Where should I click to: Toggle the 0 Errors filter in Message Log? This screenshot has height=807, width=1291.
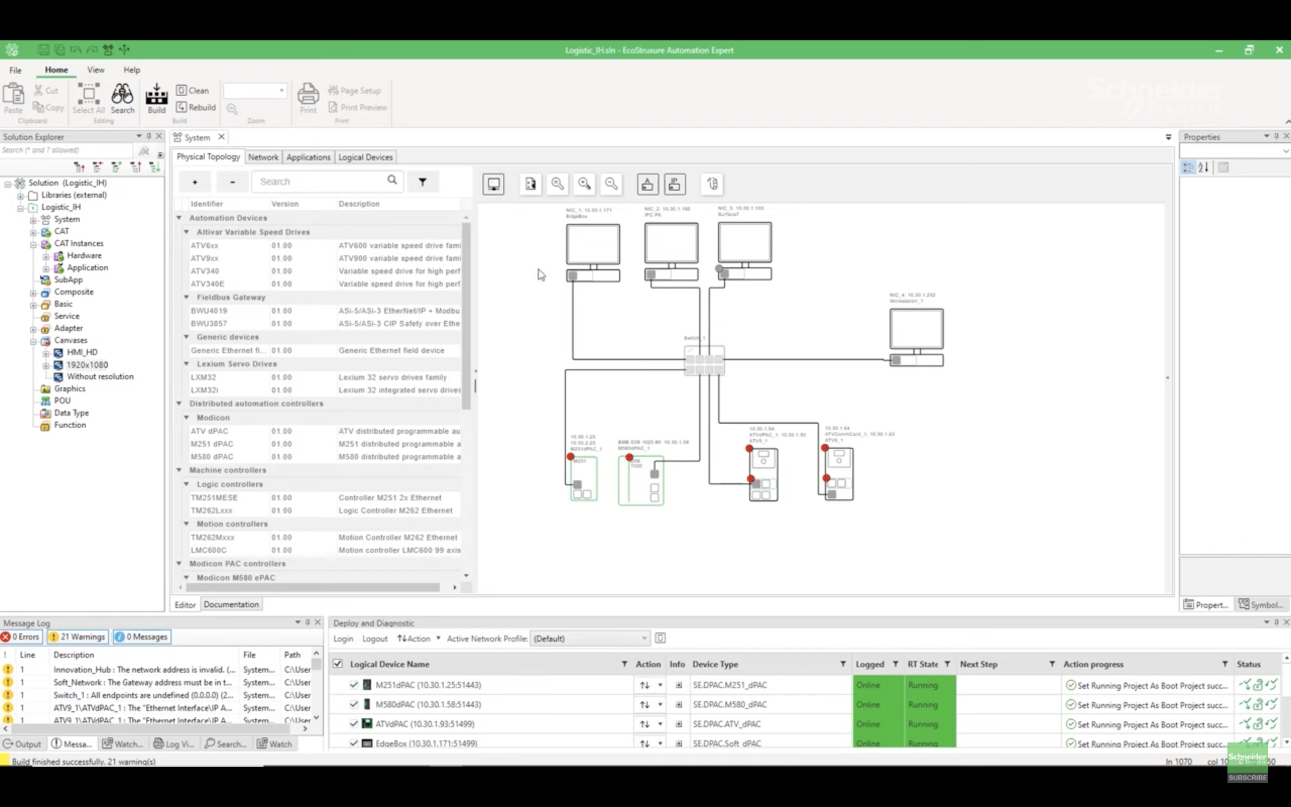[x=21, y=637]
